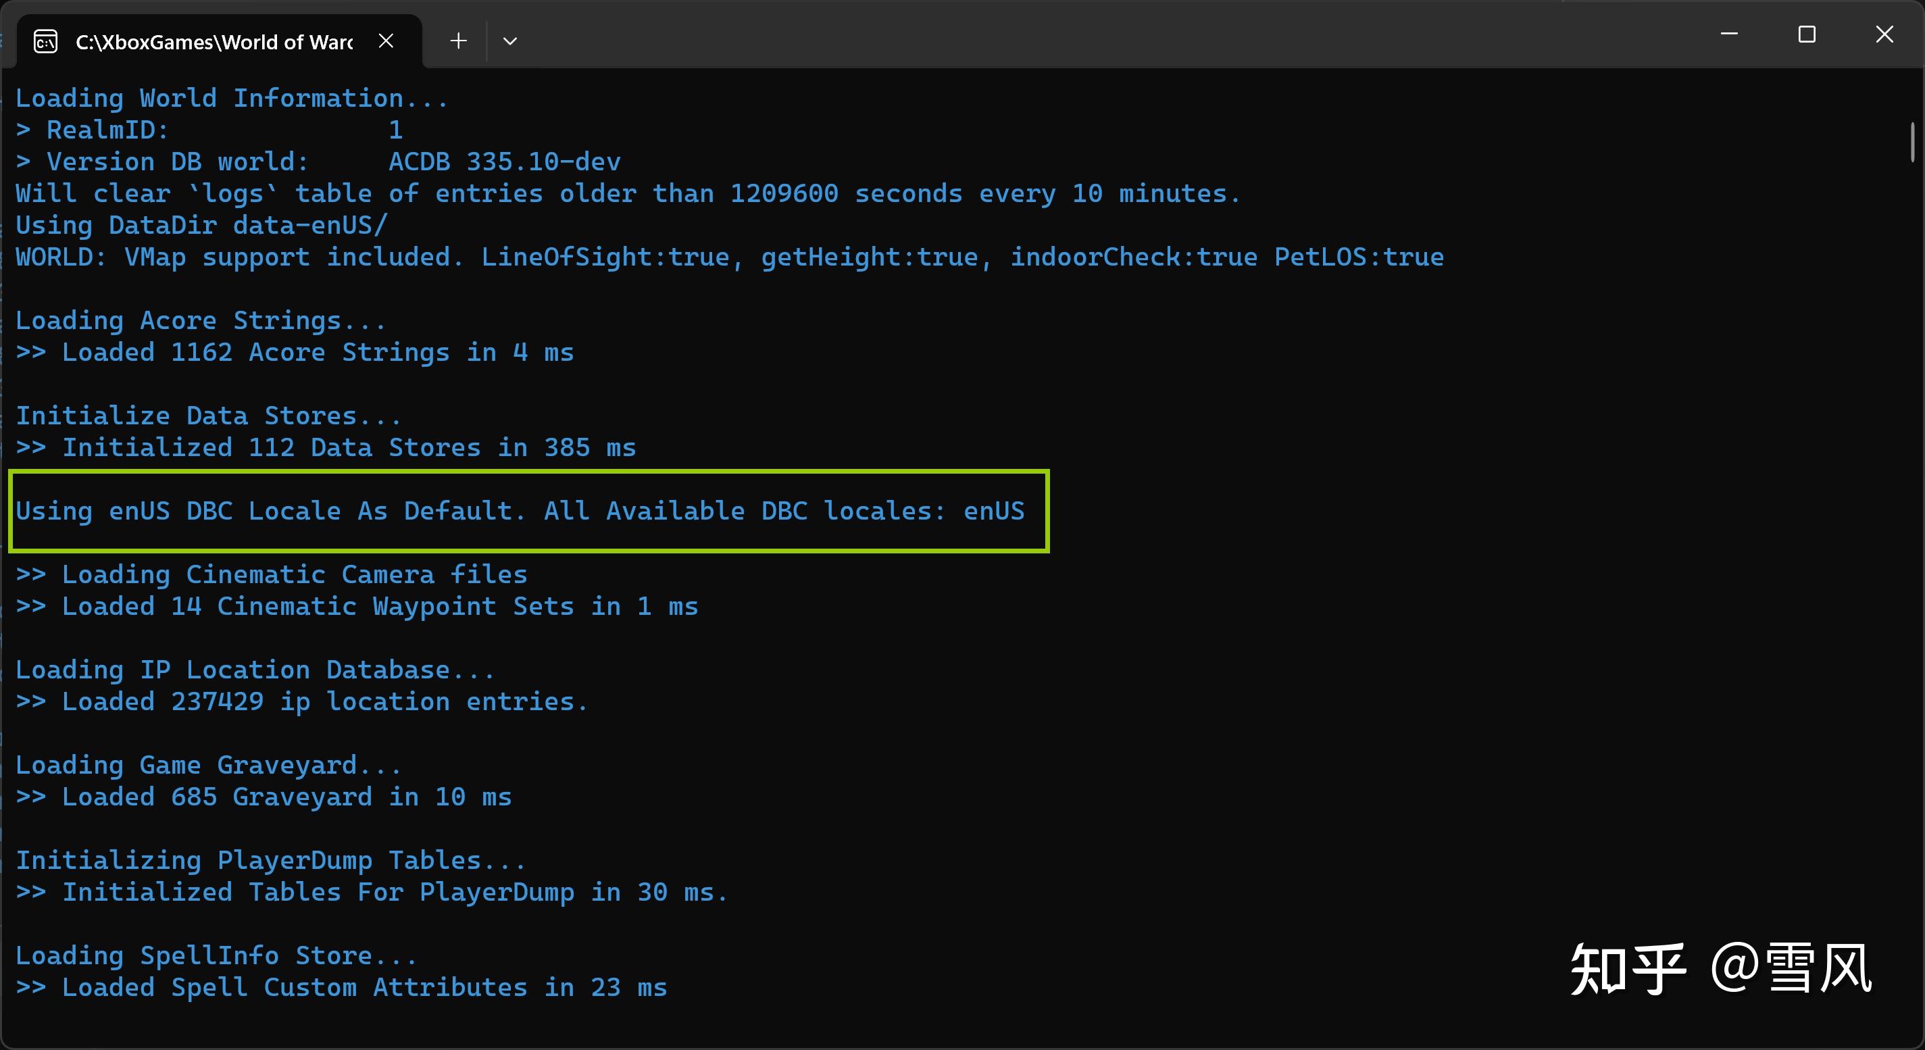The height and width of the screenshot is (1050, 1925).
Task: Click the Loaded 14 Cinematic Waypoint Sets line
Action: coord(357,606)
